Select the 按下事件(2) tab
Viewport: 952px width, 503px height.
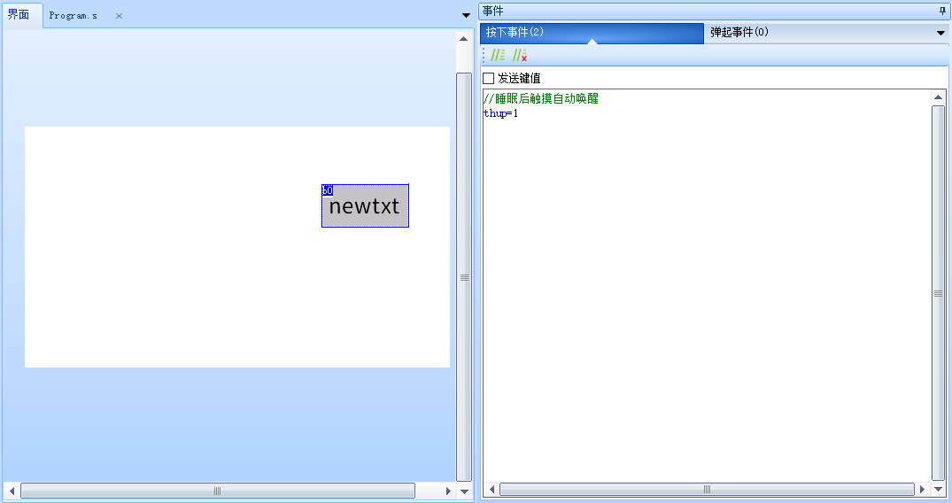(515, 32)
